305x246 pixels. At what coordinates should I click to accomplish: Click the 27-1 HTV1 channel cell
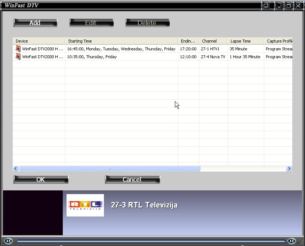210,49
